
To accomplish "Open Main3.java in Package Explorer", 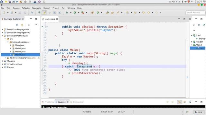I will pos(20,51).
